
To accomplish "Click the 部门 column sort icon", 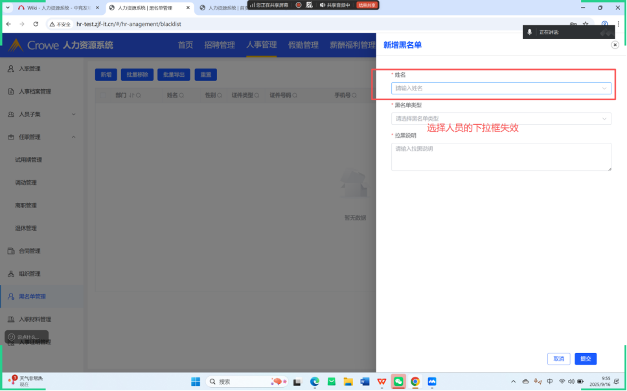I will [x=131, y=96].
